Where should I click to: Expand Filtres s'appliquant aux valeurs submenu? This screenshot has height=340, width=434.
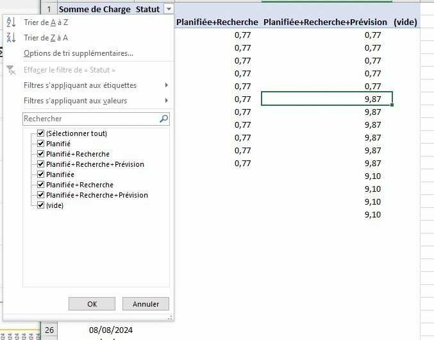point(96,101)
